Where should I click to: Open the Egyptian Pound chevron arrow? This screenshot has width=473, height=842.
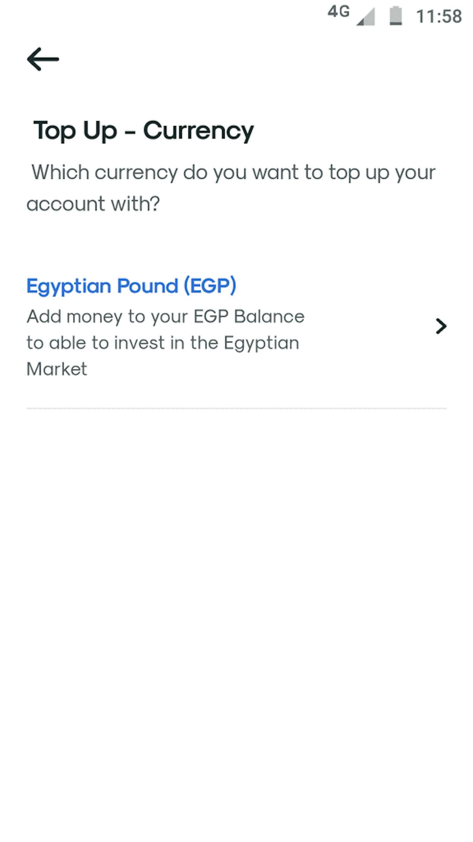coord(441,326)
